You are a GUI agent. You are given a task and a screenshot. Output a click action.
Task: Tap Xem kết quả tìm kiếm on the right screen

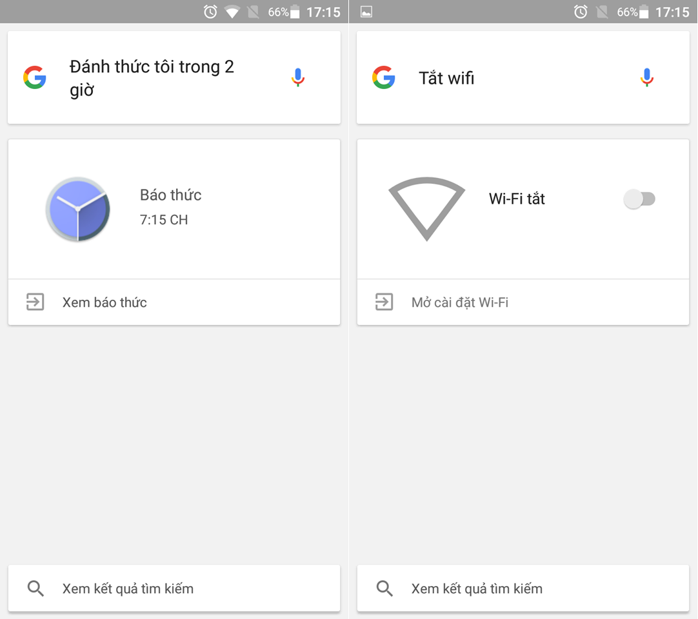click(477, 588)
